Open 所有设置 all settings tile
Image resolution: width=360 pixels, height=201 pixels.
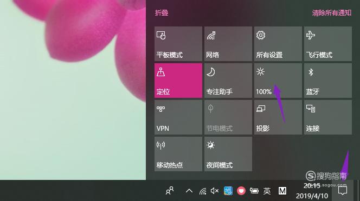coord(278,44)
